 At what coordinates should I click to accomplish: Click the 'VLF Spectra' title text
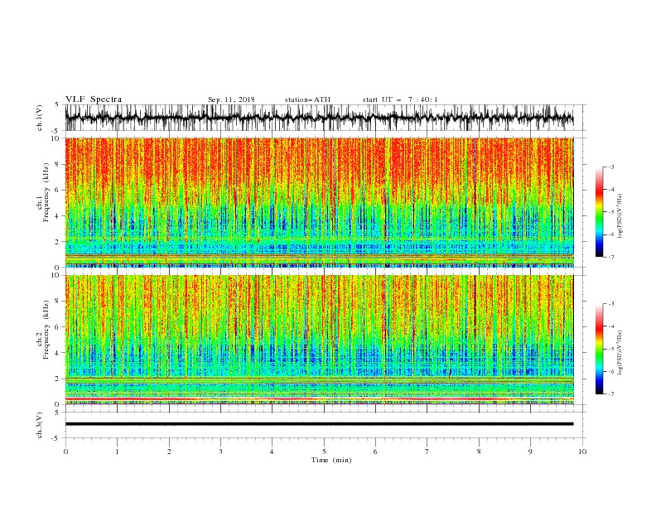tap(94, 99)
